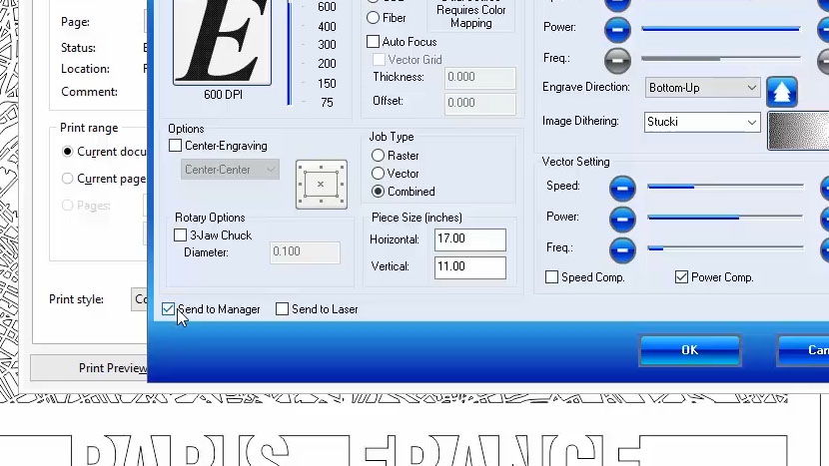The image size is (829, 466).
Task: Click the Image Dithering gradient preview
Action: pyautogui.click(x=798, y=131)
